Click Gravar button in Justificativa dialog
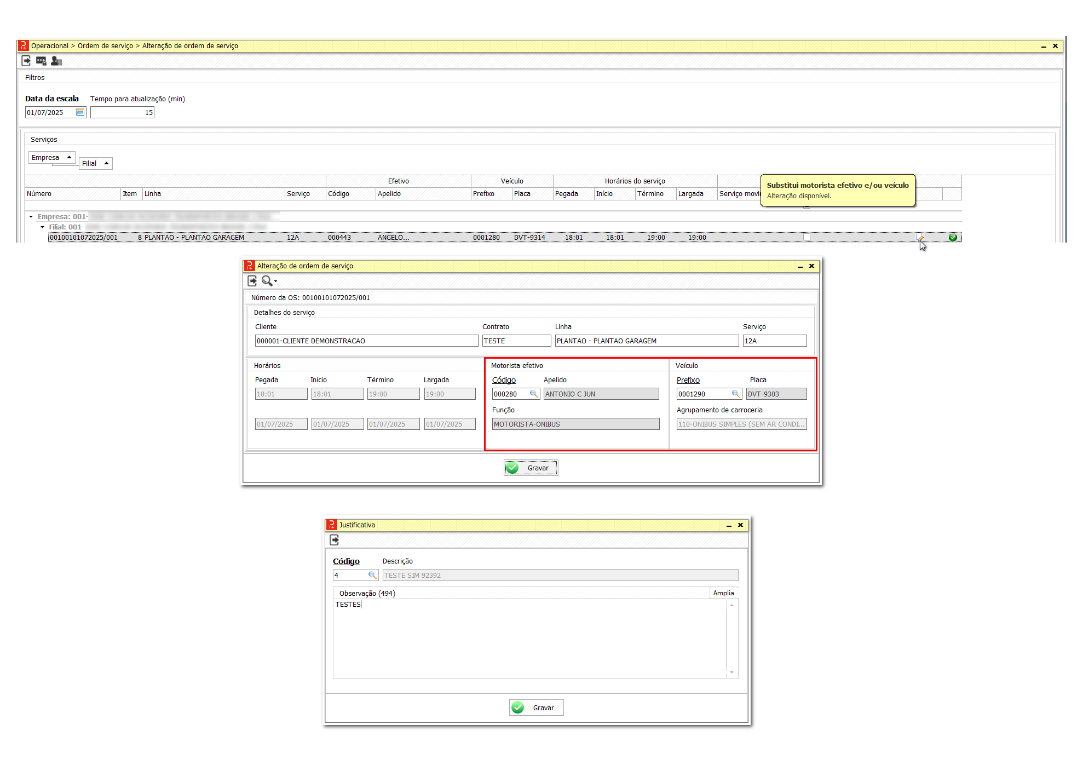The width and height of the screenshot is (1083, 759). [536, 708]
